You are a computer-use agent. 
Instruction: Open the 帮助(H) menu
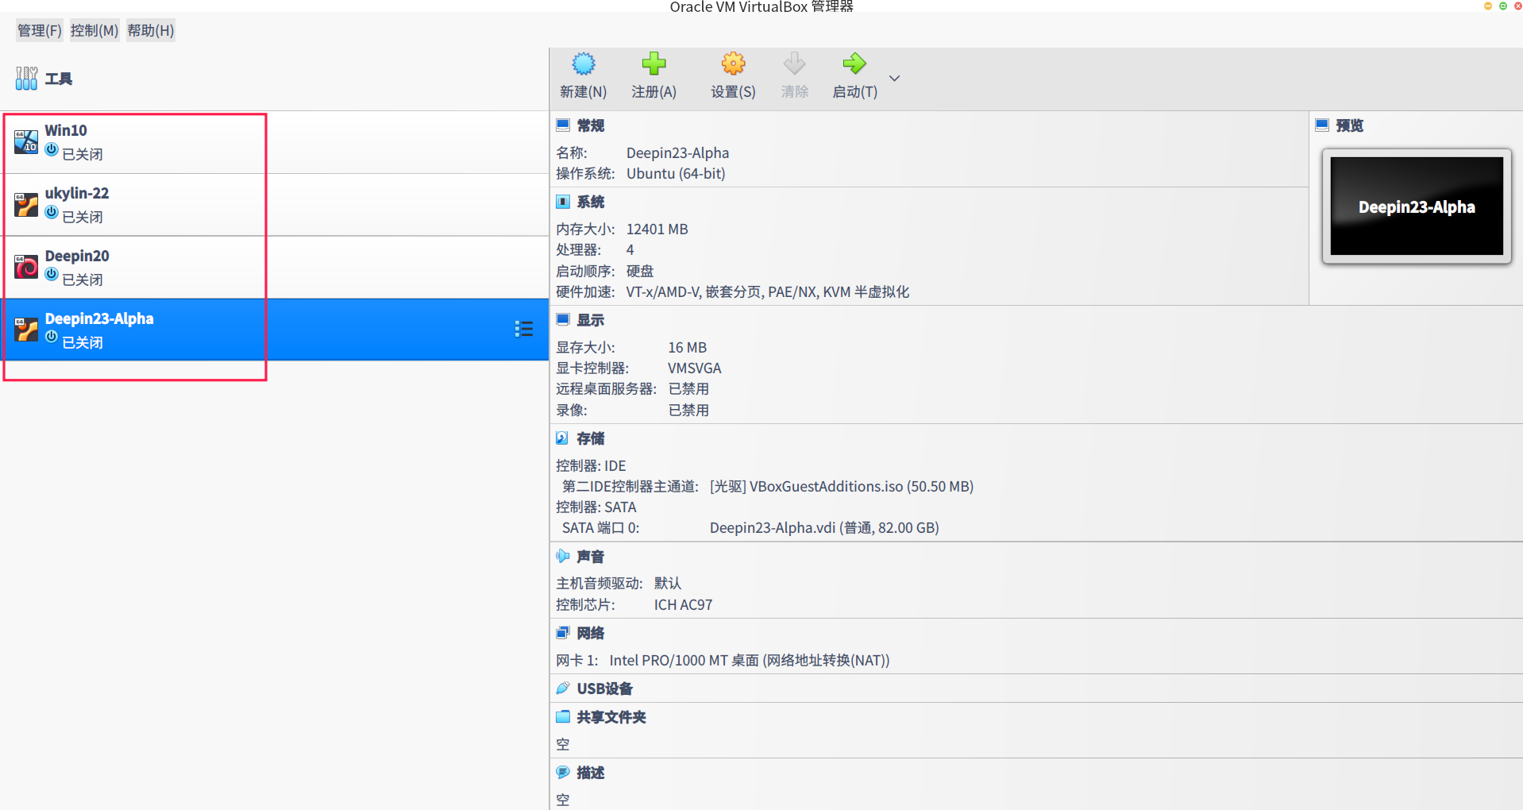click(150, 30)
